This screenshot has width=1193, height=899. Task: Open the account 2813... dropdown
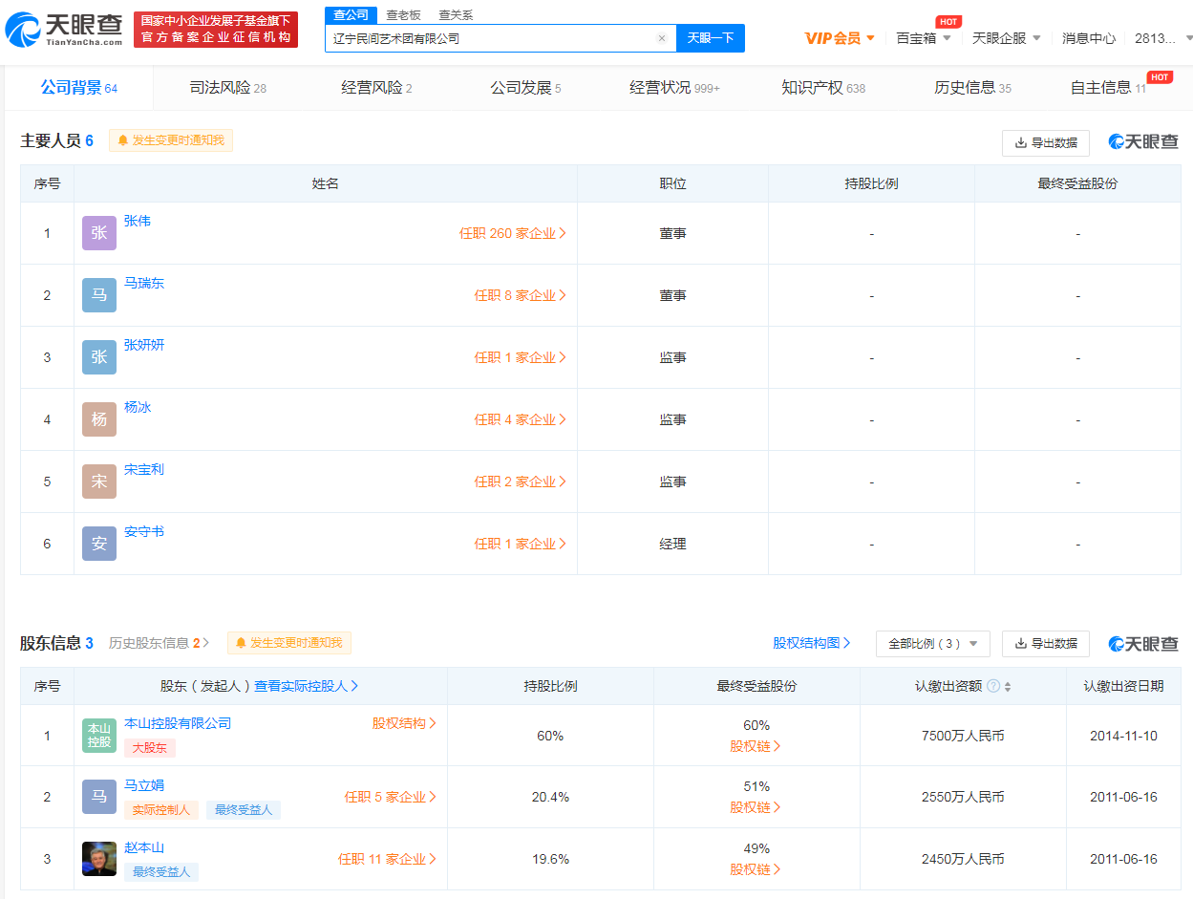click(1163, 38)
